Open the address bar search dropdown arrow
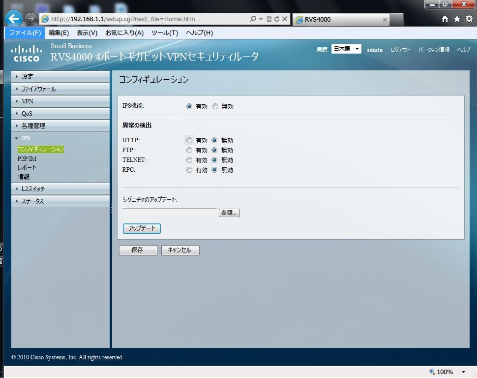This screenshot has height=378, width=477. click(261, 19)
